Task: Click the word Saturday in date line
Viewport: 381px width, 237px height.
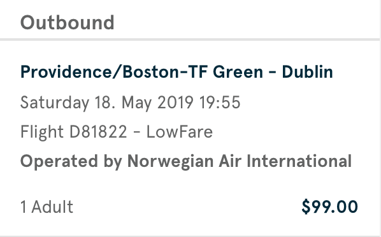Action: (55, 103)
